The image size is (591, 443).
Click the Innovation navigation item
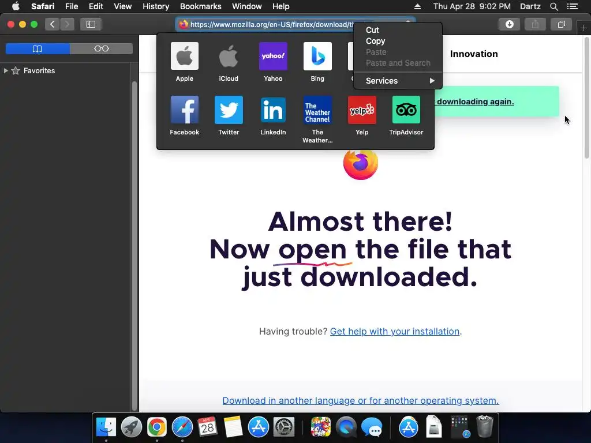[x=474, y=54]
